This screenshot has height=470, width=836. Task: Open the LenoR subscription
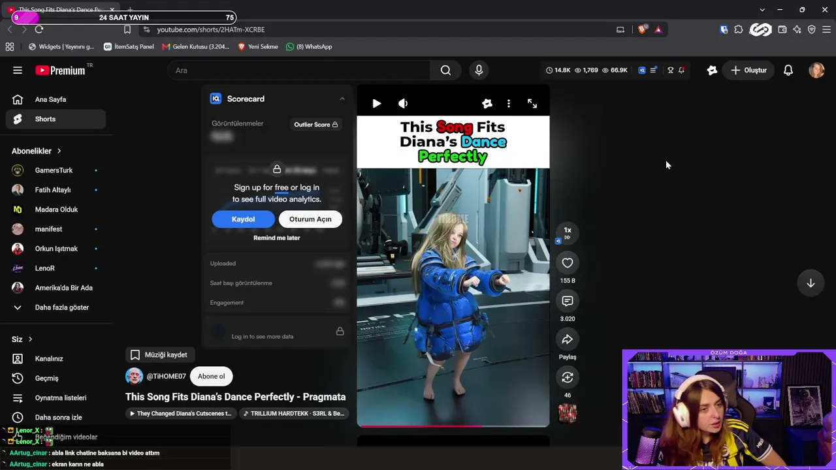click(x=56, y=268)
